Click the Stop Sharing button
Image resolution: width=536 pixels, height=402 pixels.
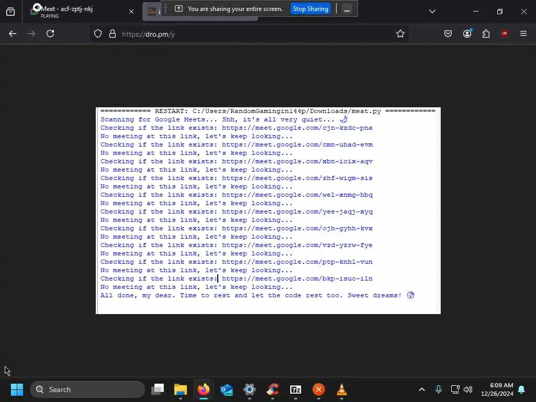(310, 9)
